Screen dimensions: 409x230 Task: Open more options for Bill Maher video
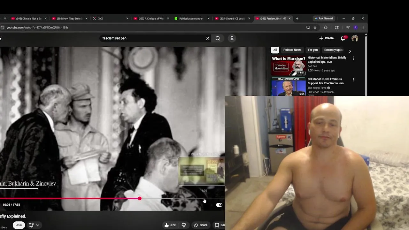tap(353, 80)
